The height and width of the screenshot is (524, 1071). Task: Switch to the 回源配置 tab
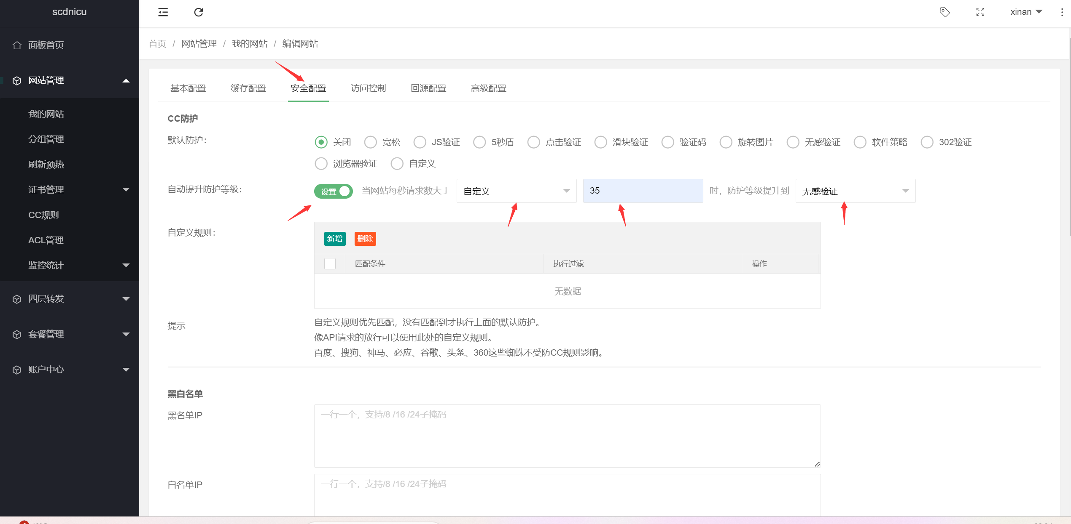pos(428,88)
